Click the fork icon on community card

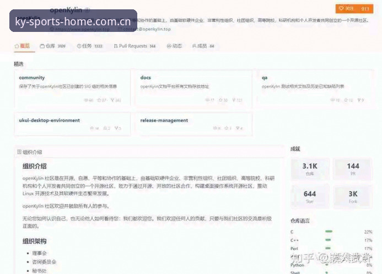112,100
